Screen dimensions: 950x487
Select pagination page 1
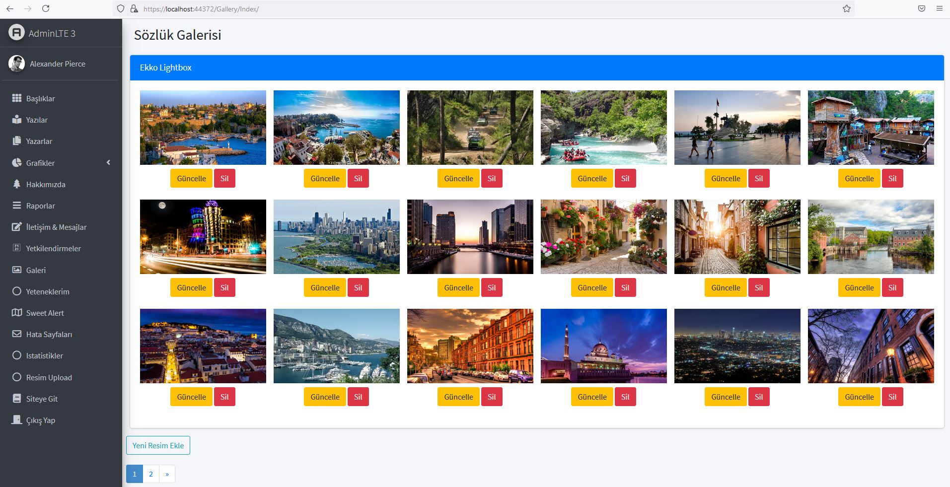135,474
